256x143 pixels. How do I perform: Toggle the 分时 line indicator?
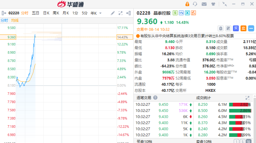pos(4,20)
